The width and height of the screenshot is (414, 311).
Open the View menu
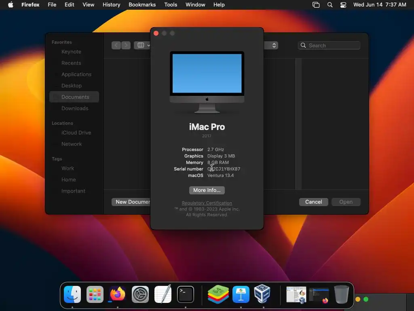pyautogui.click(x=88, y=4)
